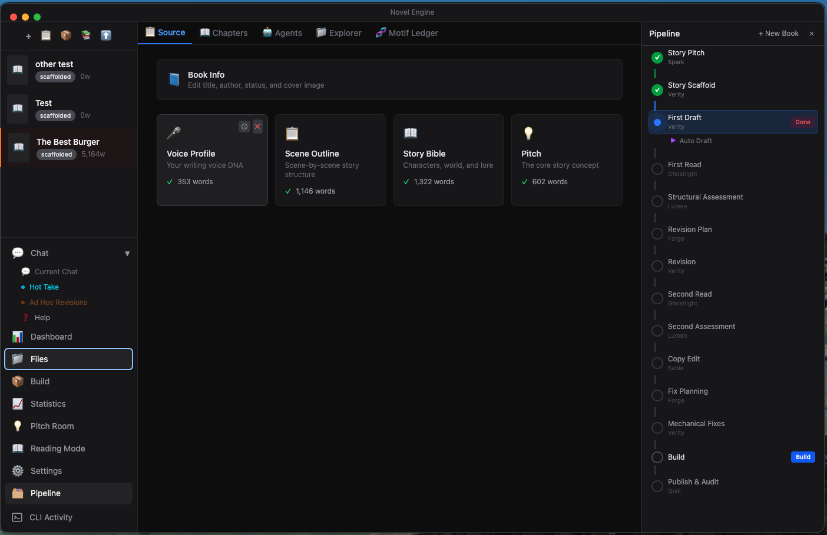Image resolution: width=827 pixels, height=535 pixels.
Task: Click the First Draft blue status circle
Action: [657, 122]
